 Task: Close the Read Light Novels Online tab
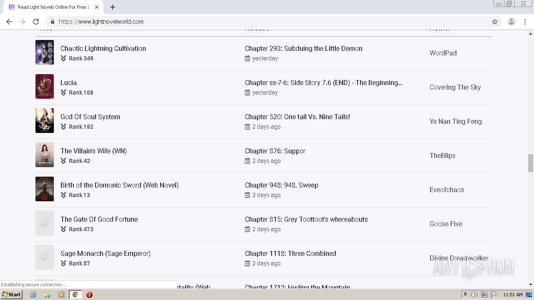(x=97, y=7)
